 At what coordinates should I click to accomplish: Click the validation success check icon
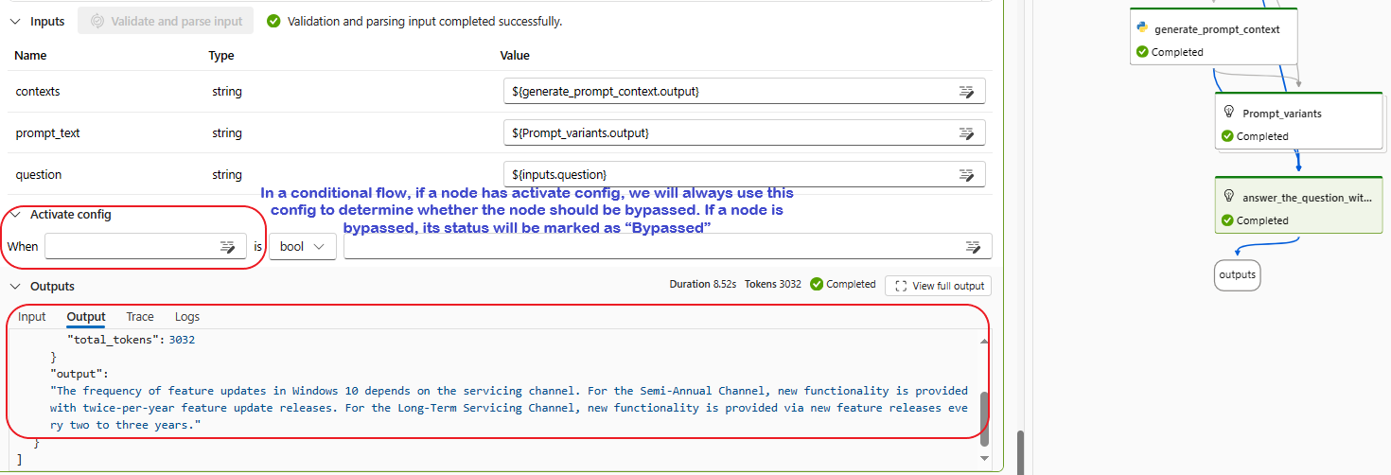coord(274,21)
